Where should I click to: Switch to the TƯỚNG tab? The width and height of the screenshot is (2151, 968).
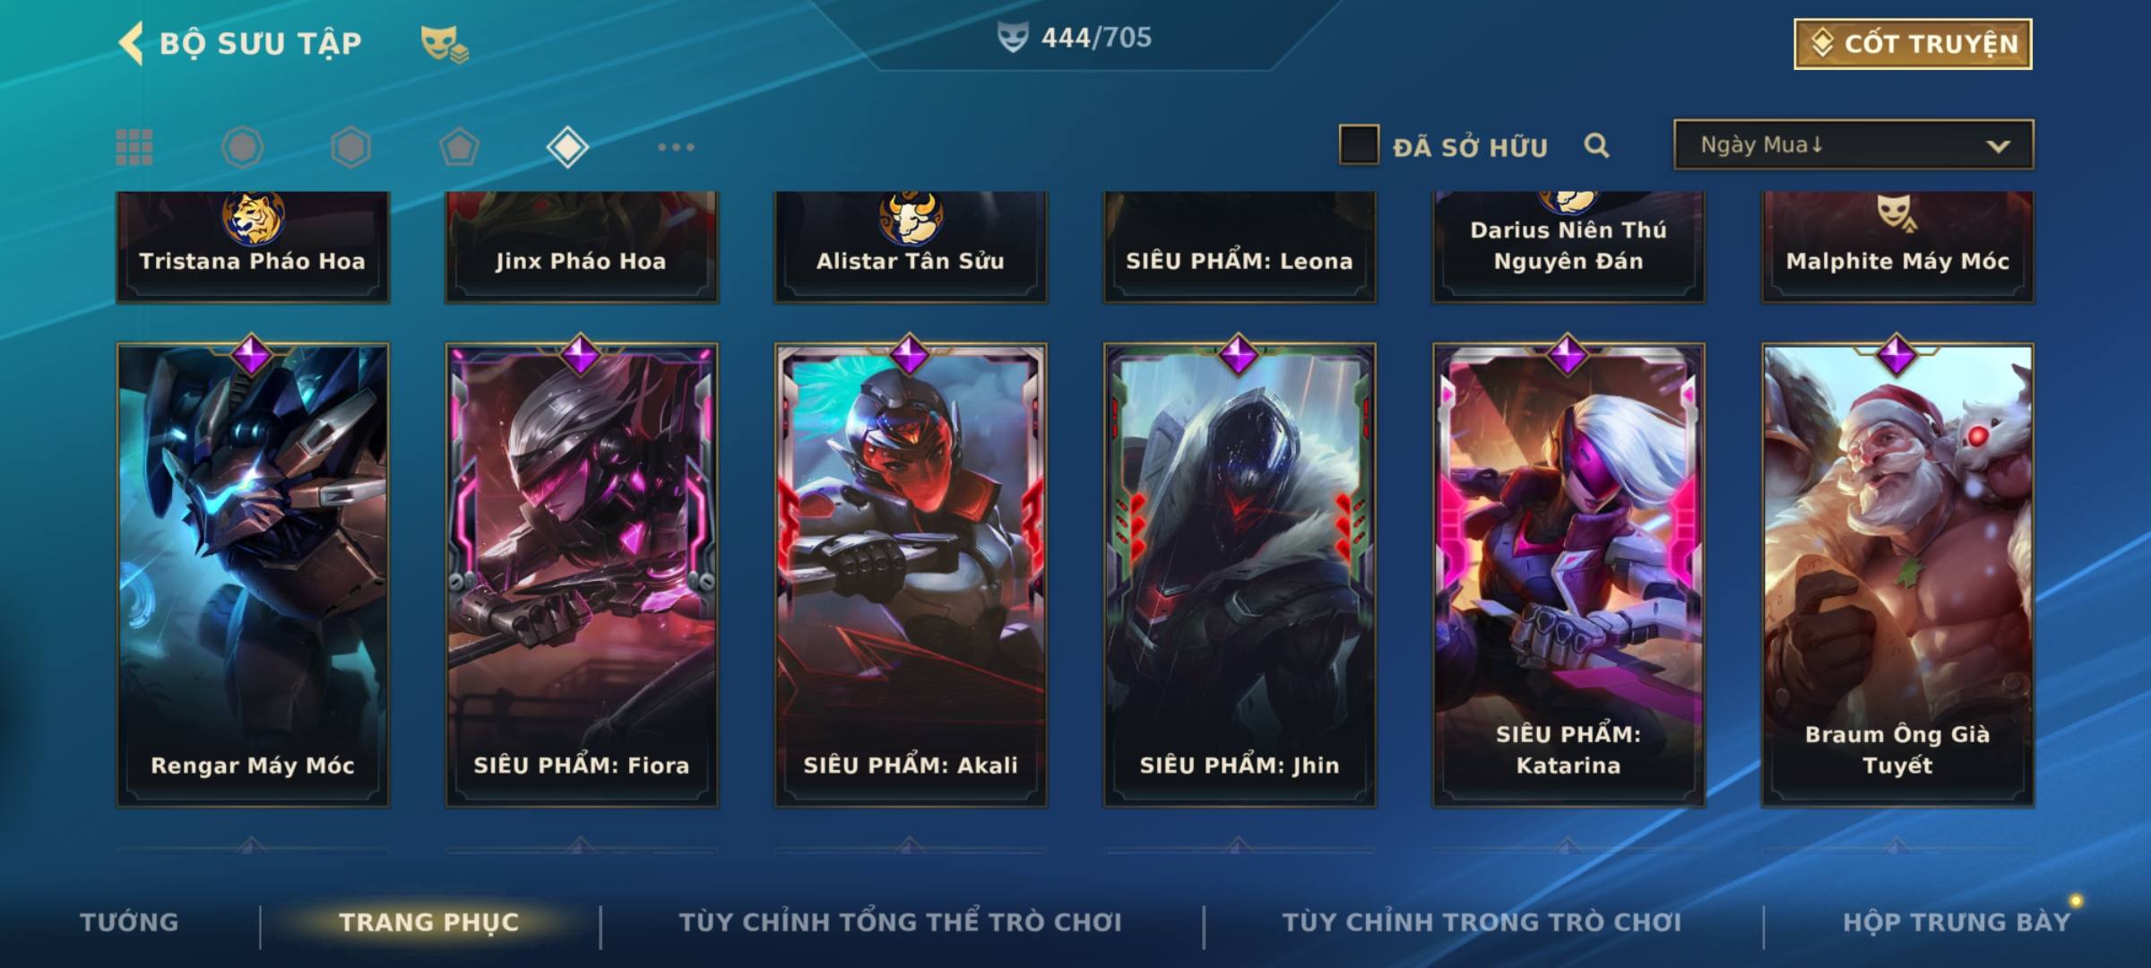[x=129, y=922]
